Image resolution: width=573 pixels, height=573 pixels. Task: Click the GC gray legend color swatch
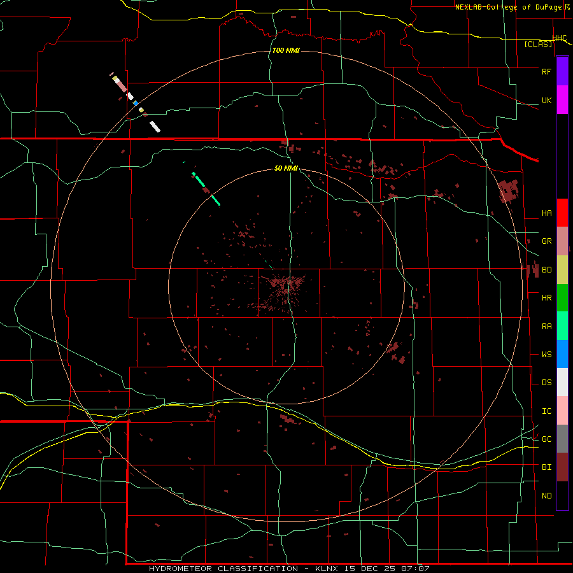click(x=562, y=439)
